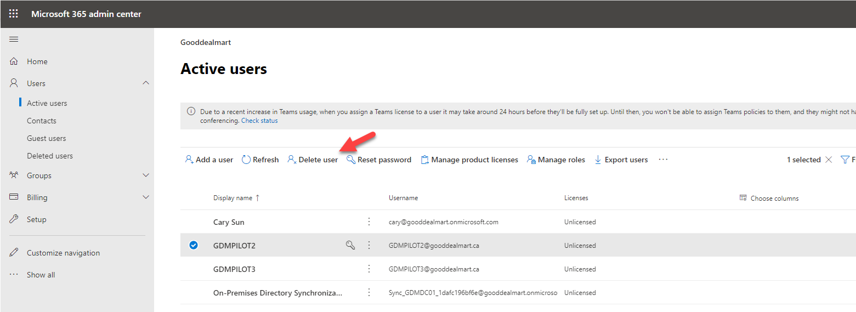
Task: Click Export users
Action: (x=621, y=160)
